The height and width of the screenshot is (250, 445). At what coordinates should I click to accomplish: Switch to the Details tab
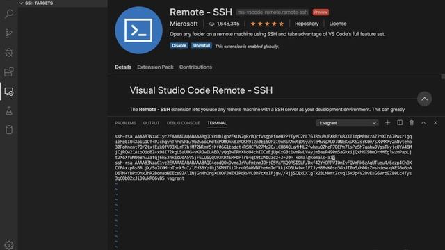click(x=123, y=67)
